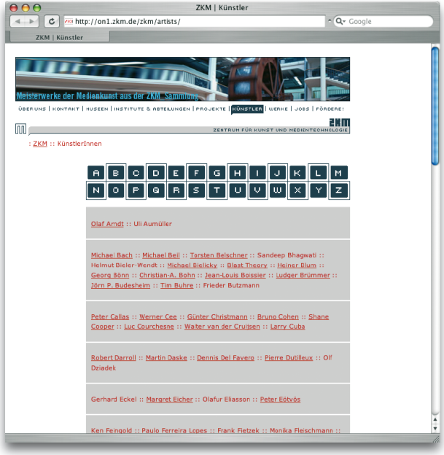Screen dimensions: 444x455
Task: Go back with the browser back arrow
Action: pos(17,21)
